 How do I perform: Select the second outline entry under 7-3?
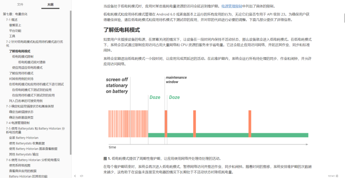pos(22,118)
